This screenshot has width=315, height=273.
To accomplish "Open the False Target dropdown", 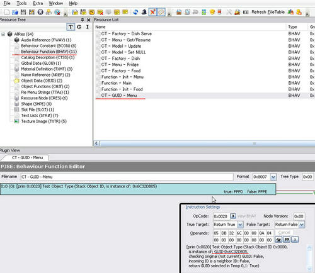I will click(302, 225).
